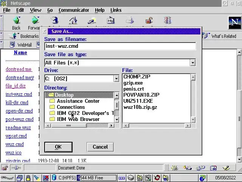Open the Links menu
This screenshot has height=182, width=242.
click(116, 10)
